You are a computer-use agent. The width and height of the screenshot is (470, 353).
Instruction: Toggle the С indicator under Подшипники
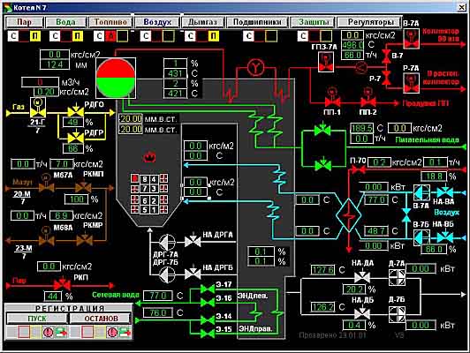(248, 36)
